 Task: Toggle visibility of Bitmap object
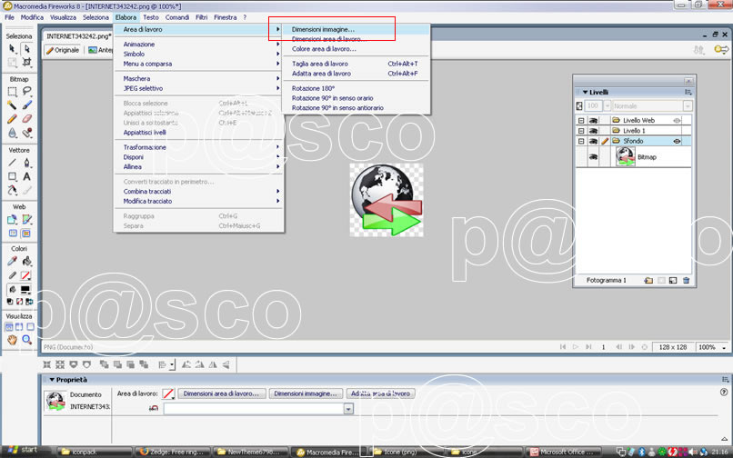[x=593, y=157]
